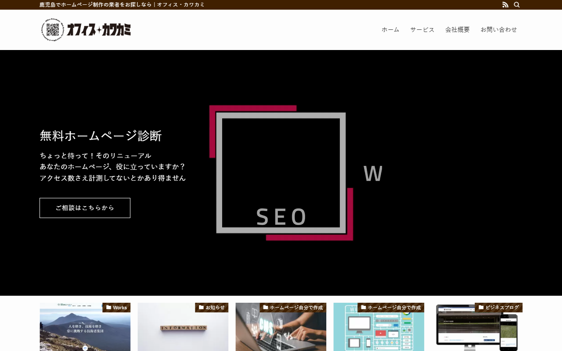Open the お問い合わせ contact page link
The height and width of the screenshot is (351, 562).
[499, 30]
